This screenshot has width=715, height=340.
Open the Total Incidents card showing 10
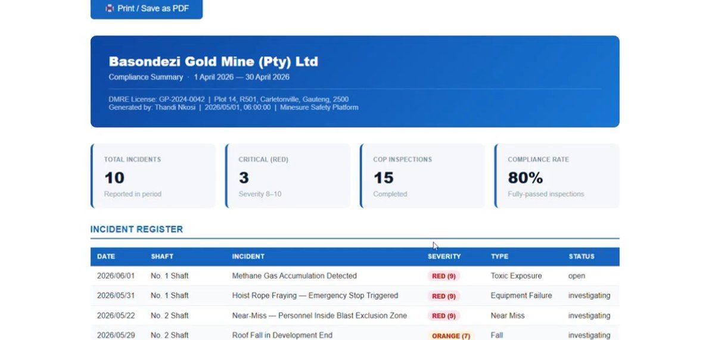pos(153,176)
